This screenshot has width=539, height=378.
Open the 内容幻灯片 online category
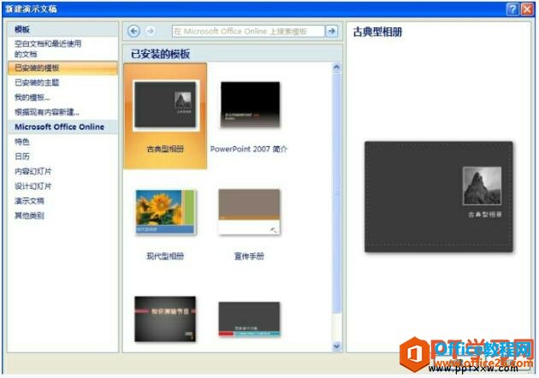point(33,171)
